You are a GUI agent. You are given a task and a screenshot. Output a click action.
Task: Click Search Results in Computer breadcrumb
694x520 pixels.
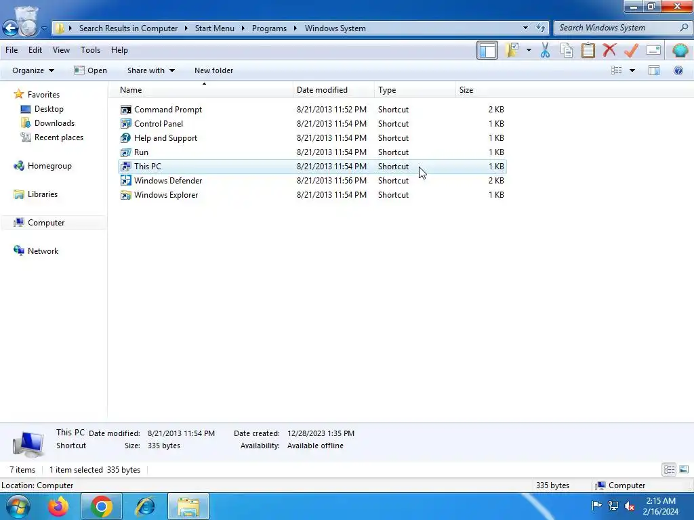tap(128, 28)
